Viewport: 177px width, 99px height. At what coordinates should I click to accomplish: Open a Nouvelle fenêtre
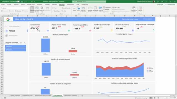tap(90, 9)
